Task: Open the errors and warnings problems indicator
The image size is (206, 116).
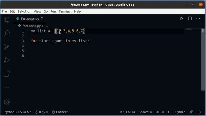Action: 41,112
